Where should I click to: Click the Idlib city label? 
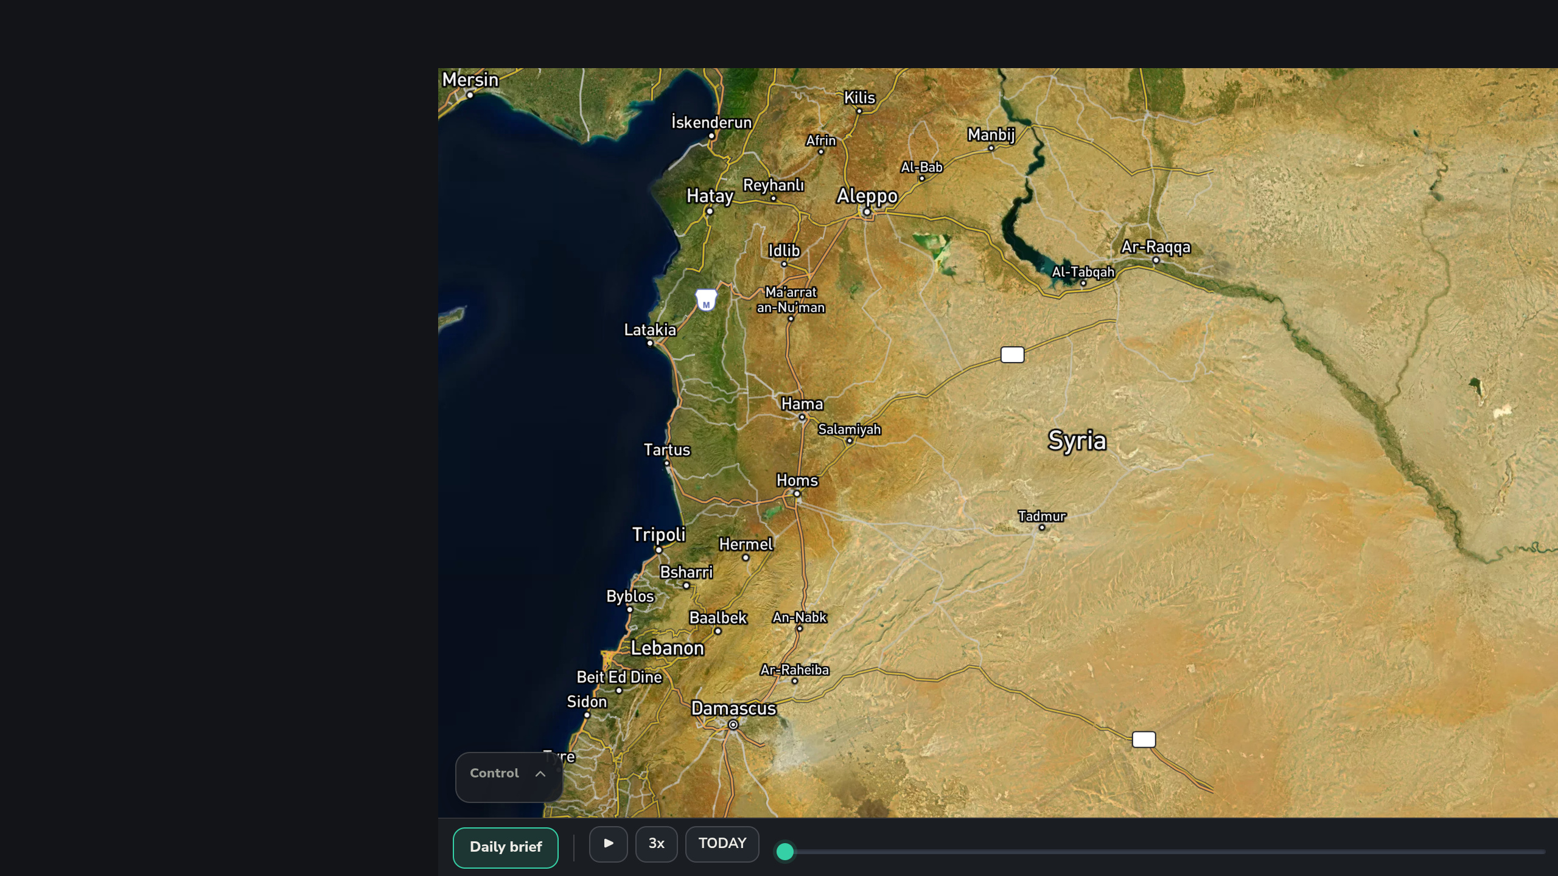pos(784,251)
